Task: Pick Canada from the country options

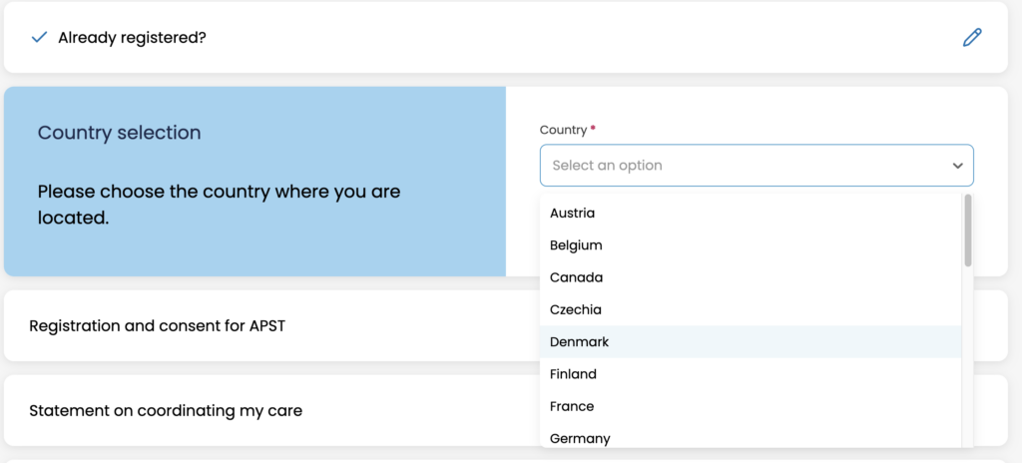Action: tap(751, 277)
